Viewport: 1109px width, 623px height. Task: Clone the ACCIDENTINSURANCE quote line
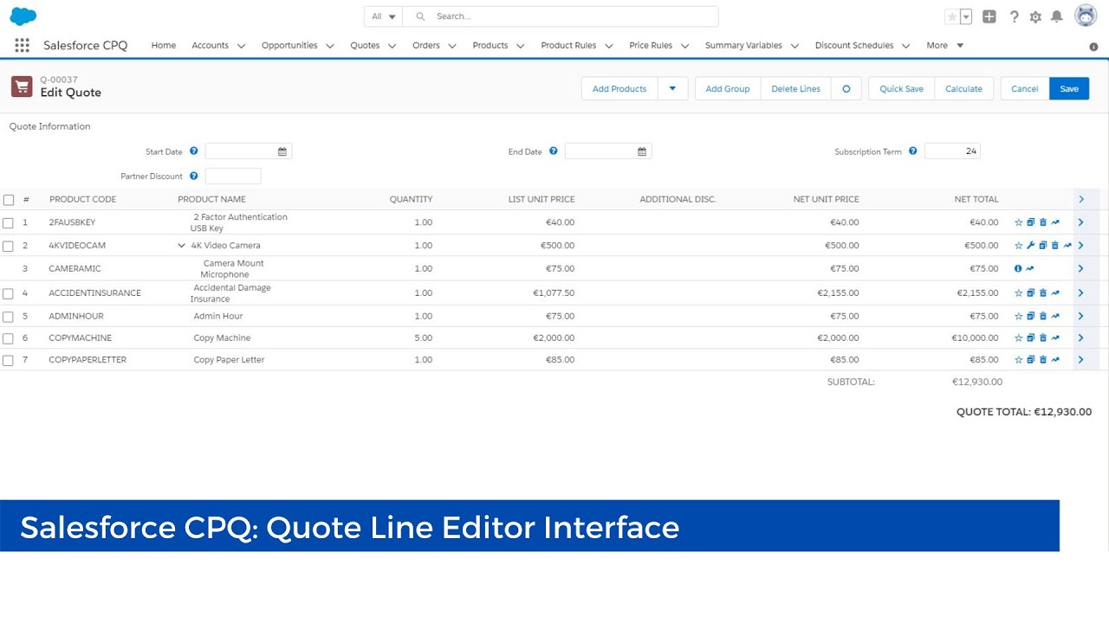tap(1031, 293)
